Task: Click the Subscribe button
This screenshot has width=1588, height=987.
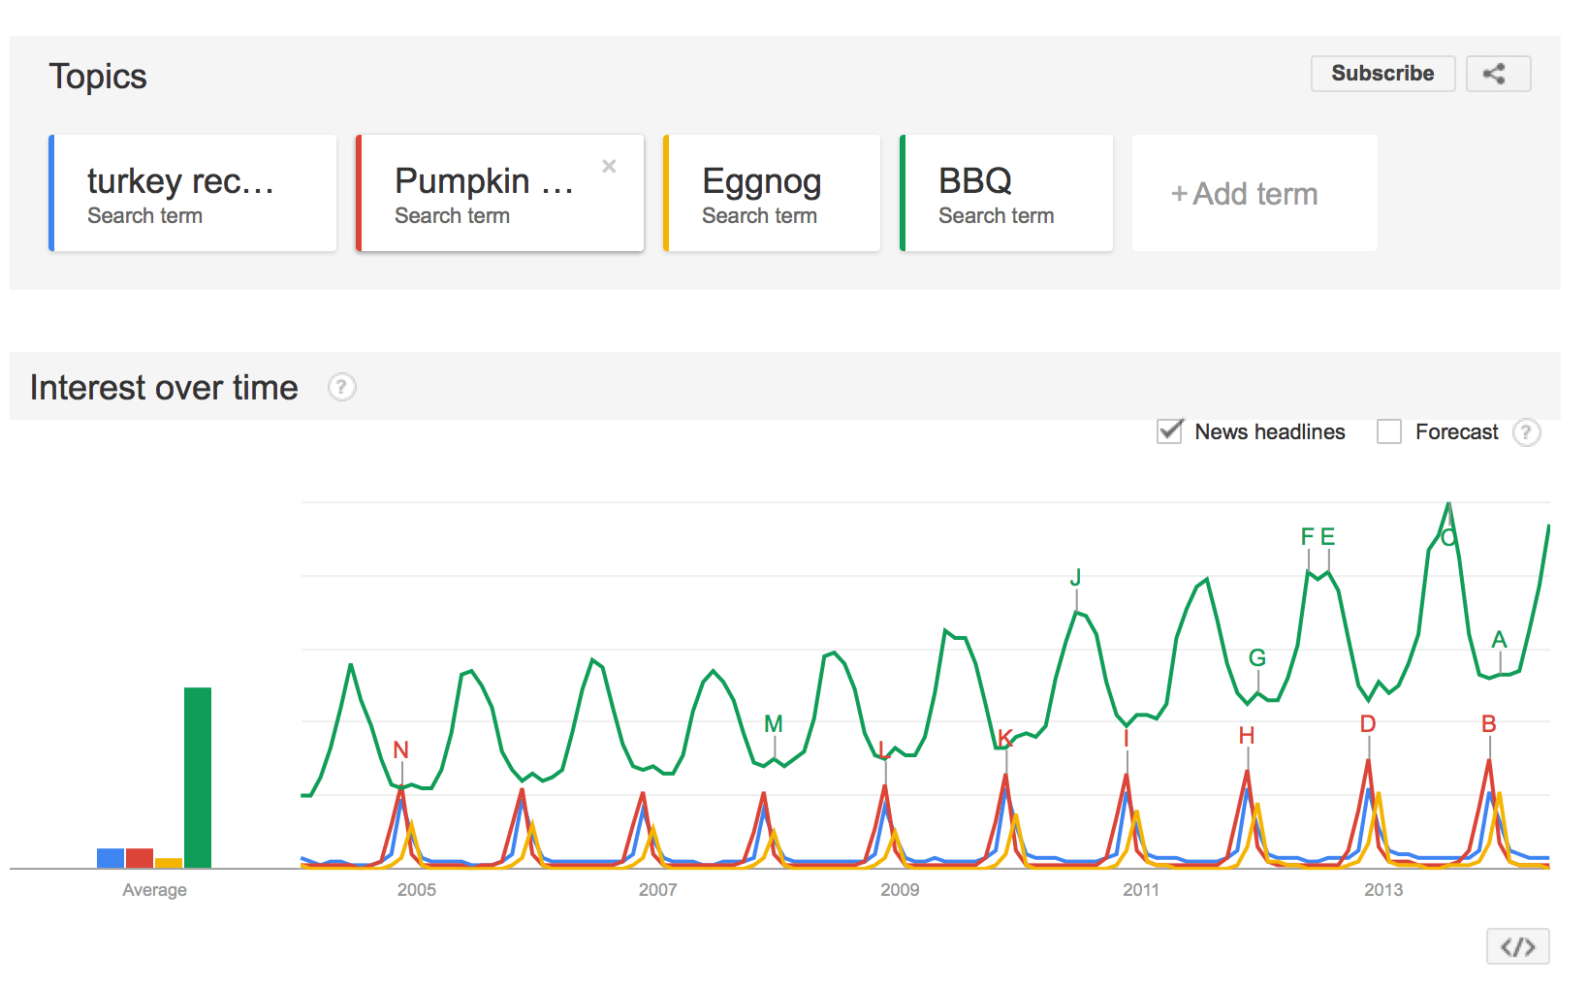Action: pyautogui.click(x=1382, y=73)
